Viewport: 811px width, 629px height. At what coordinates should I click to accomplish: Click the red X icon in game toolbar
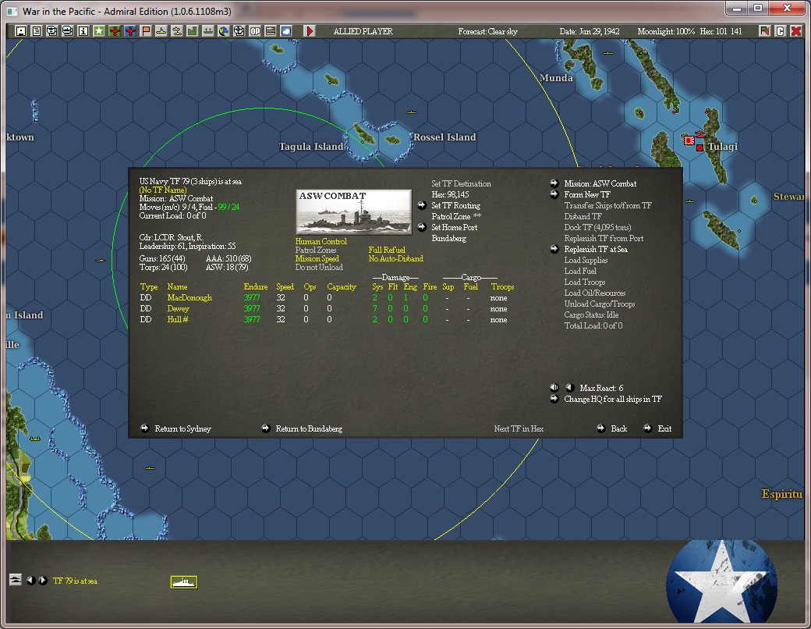click(795, 31)
